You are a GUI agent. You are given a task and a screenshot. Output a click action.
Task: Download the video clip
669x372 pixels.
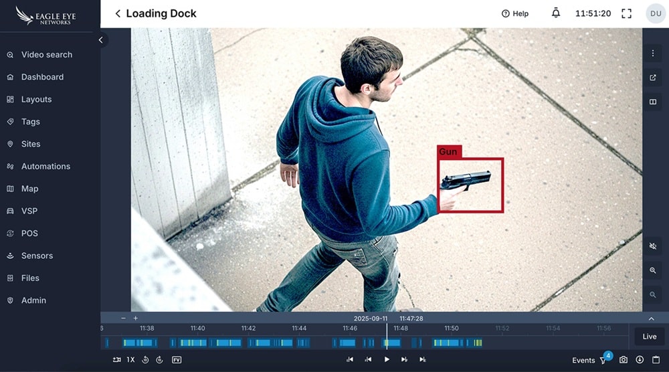(x=640, y=360)
